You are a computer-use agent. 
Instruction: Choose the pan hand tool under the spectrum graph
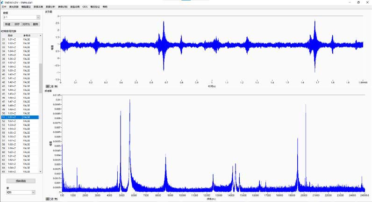(56, 199)
